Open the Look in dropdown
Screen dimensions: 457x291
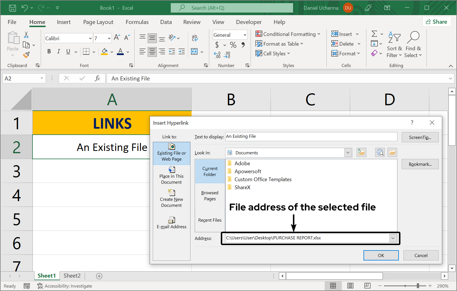(348, 152)
